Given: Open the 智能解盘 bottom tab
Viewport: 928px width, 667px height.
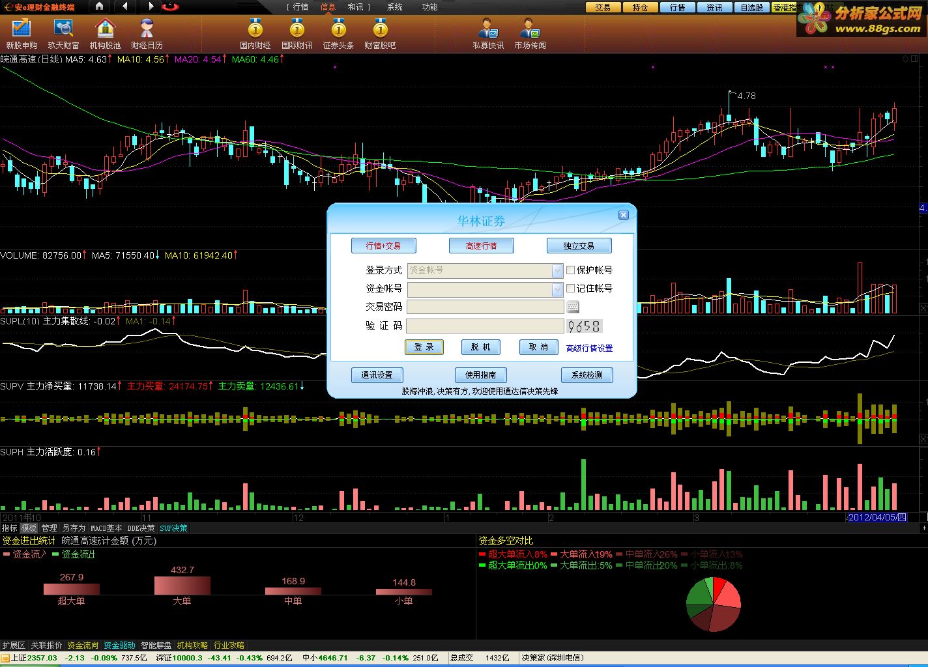Looking at the screenshot, I should (x=156, y=646).
